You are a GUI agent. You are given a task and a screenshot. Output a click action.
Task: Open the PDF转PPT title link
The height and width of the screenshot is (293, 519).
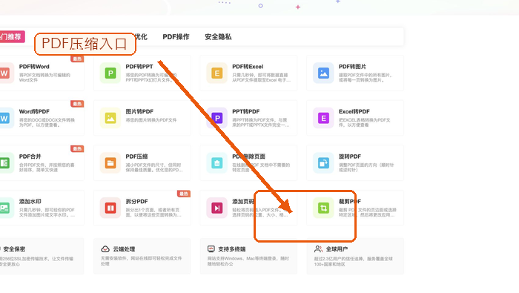pyautogui.click(x=139, y=67)
